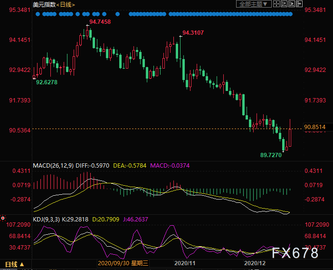Click the small red circle marker at left edge
Viewport: 333px width, 270px height.
3,218
